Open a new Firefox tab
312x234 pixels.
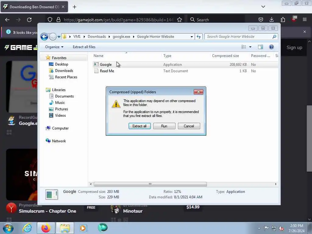74,7
